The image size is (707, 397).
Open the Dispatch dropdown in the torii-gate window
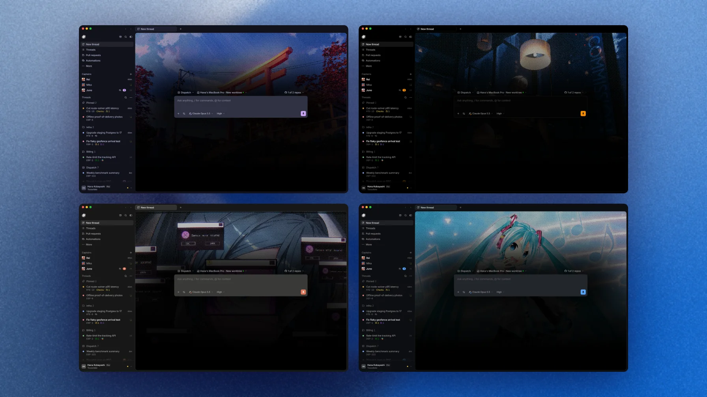tap(185, 93)
